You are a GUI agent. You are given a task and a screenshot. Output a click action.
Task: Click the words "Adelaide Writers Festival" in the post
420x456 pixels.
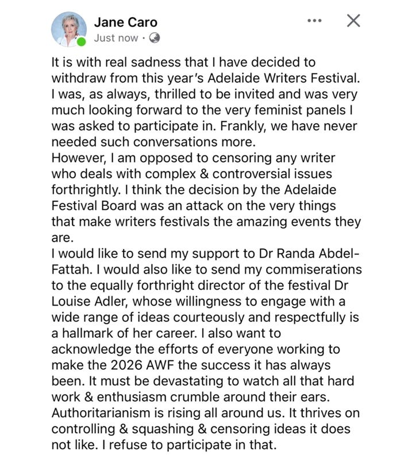[x=283, y=78]
